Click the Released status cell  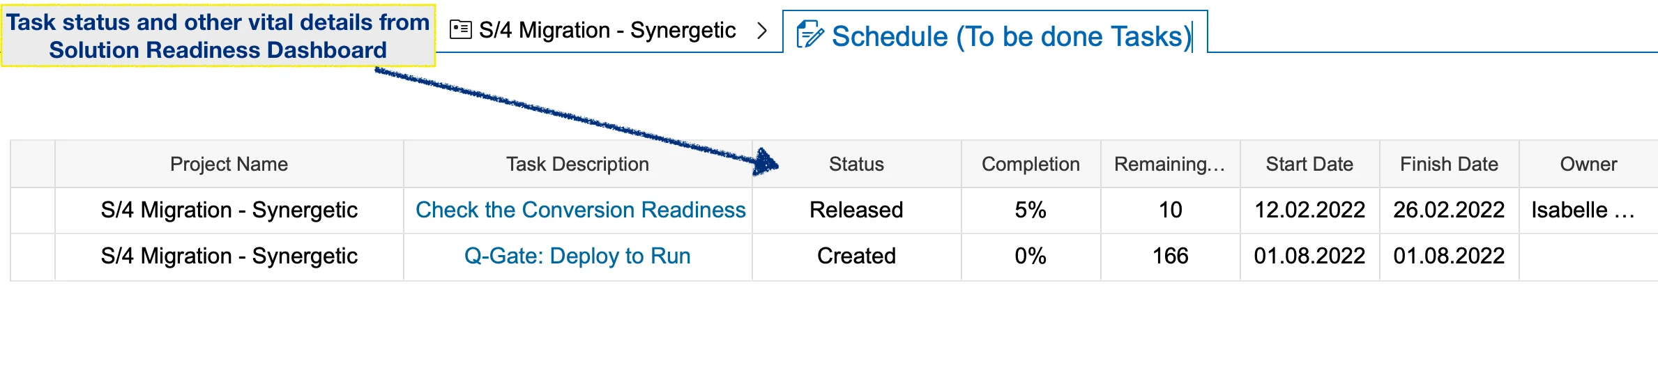[x=856, y=210]
